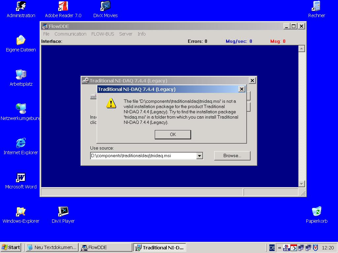
Task: Click the DE language indicator in the taskbar
Action: click(x=272, y=248)
